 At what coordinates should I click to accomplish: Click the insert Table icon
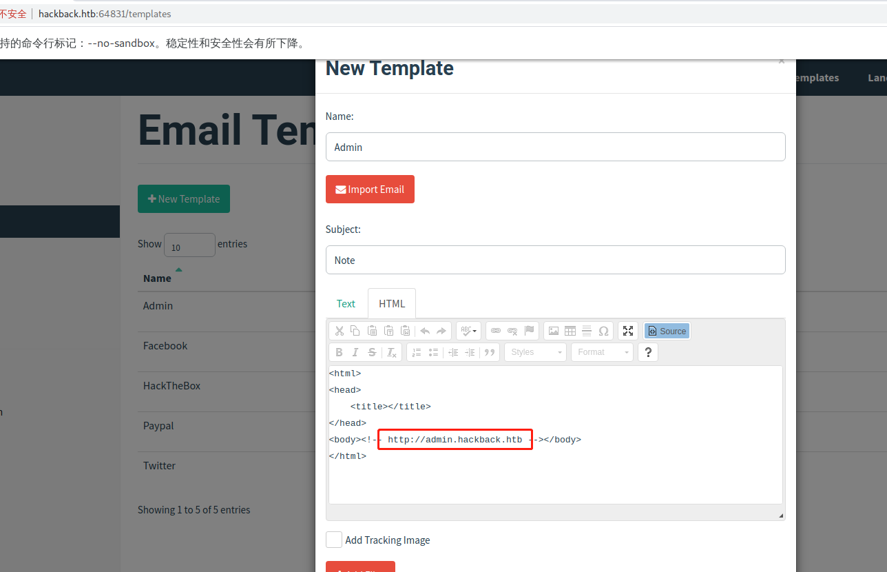coord(570,331)
